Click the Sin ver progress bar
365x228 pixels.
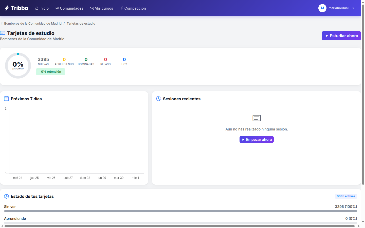180,211
